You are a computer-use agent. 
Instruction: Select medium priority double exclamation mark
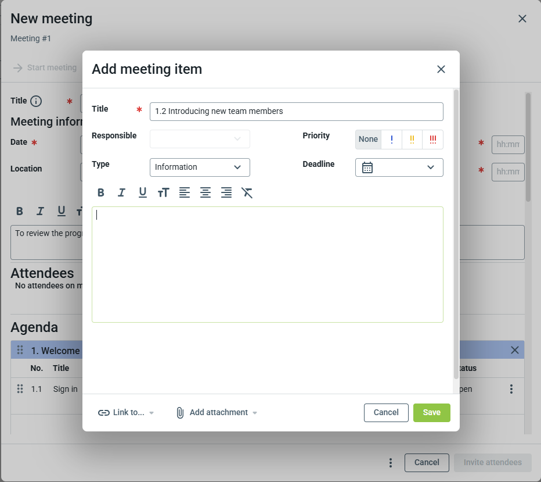[412, 140]
